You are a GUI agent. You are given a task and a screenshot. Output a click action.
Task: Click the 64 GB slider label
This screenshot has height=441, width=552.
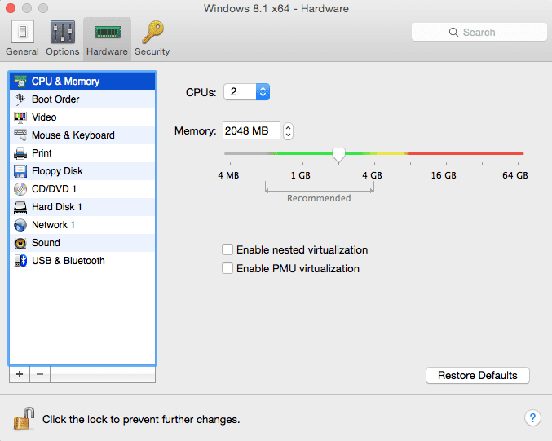click(515, 175)
